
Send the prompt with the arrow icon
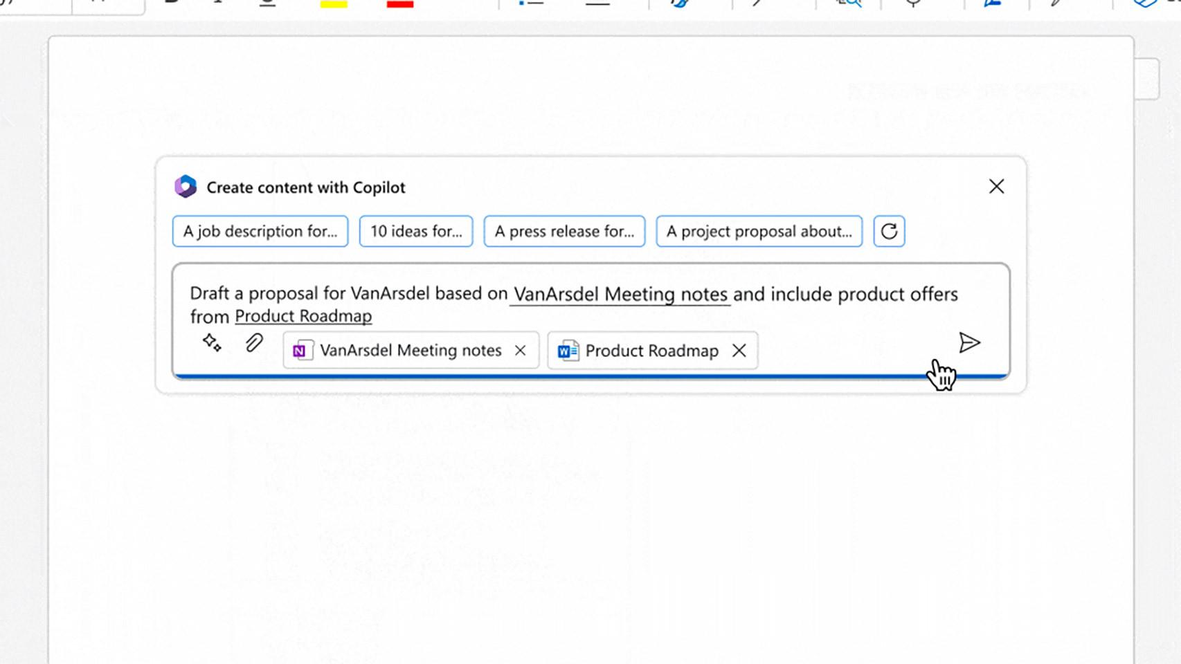coord(969,342)
